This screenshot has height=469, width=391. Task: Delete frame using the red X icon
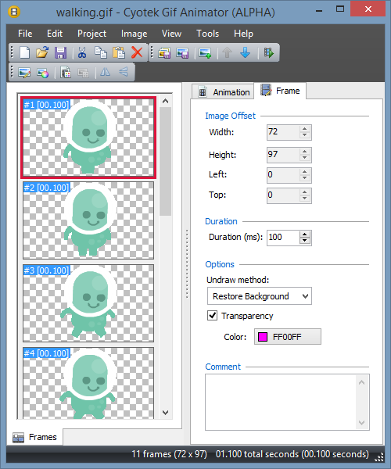137,52
